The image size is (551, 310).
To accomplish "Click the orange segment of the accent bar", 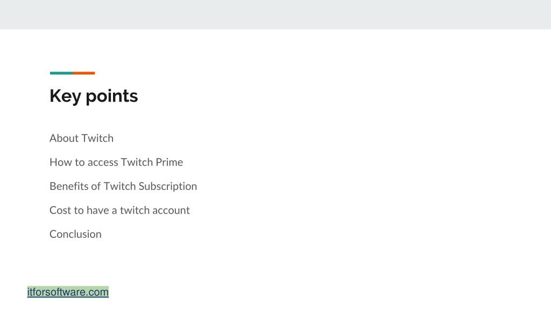I will point(83,73).
